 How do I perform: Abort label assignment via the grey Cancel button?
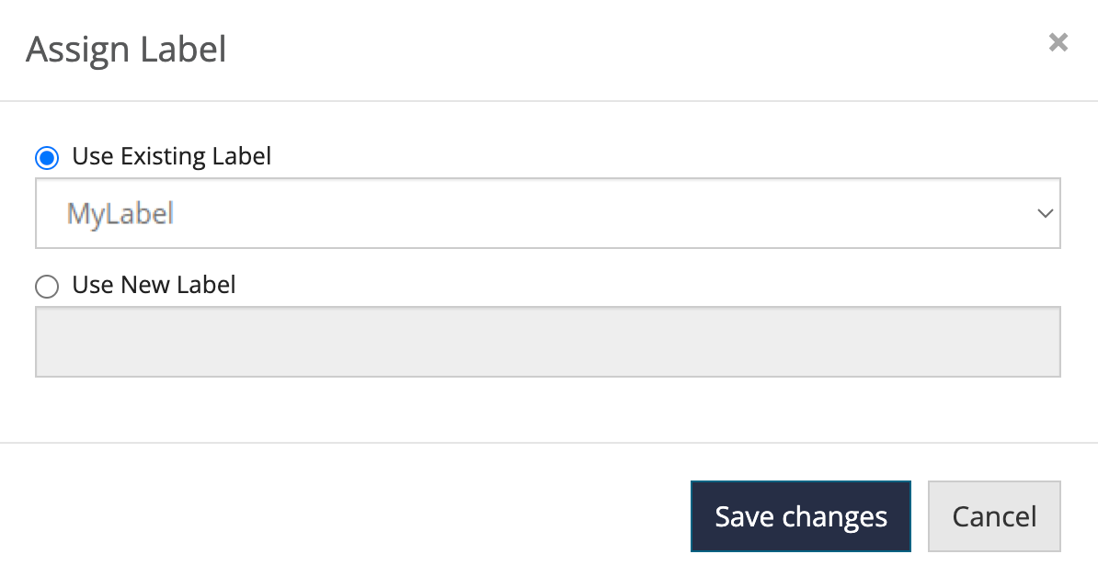(x=994, y=516)
